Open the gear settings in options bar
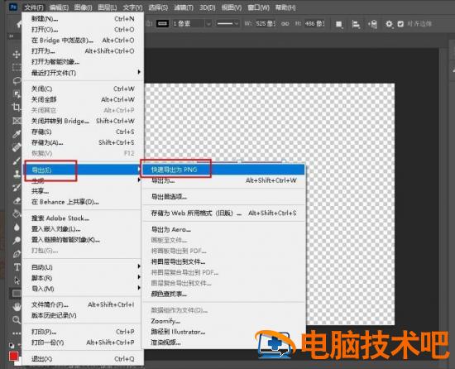The image size is (455, 369). point(389,24)
